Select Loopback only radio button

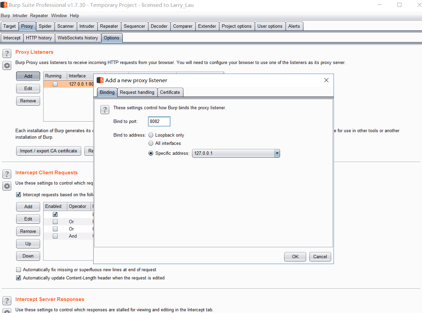(151, 135)
